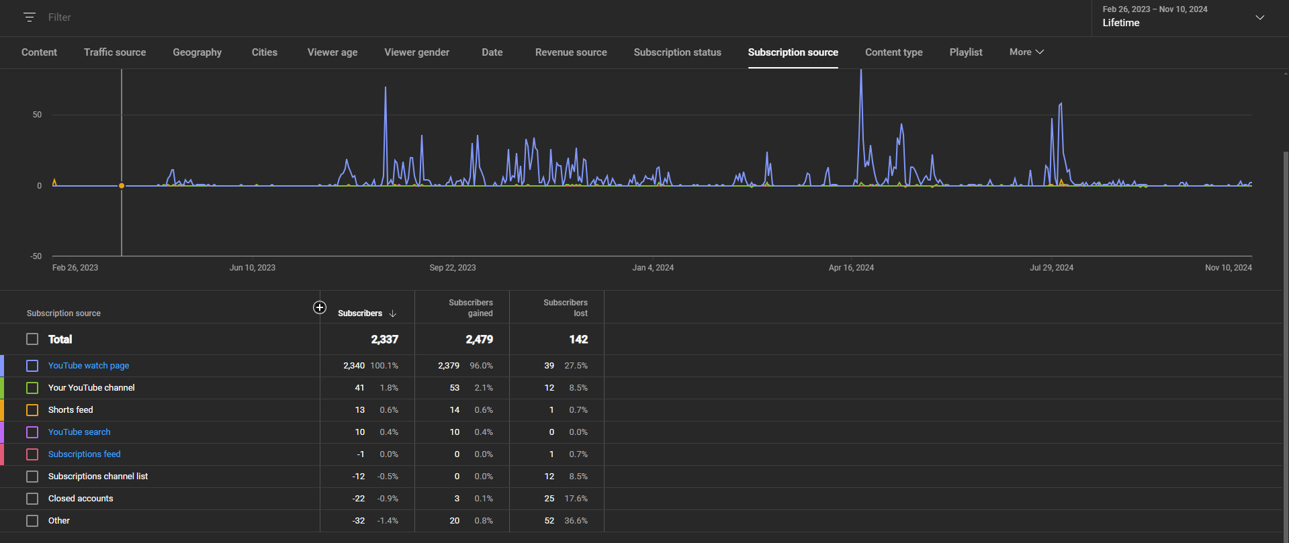Switch to the Traffic source tab

tap(115, 52)
